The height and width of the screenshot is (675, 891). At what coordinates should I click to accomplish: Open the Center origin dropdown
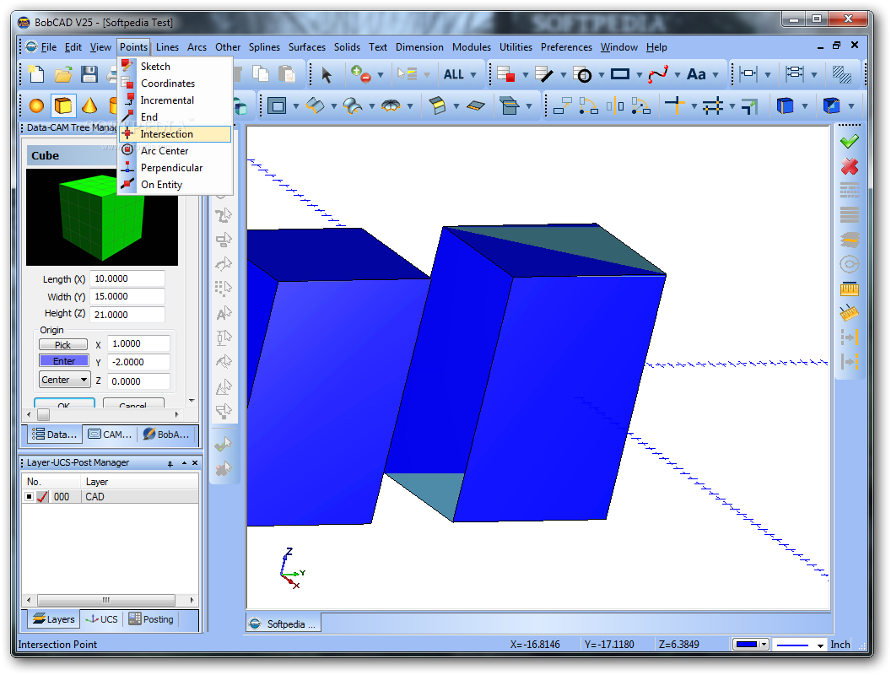pos(65,380)
